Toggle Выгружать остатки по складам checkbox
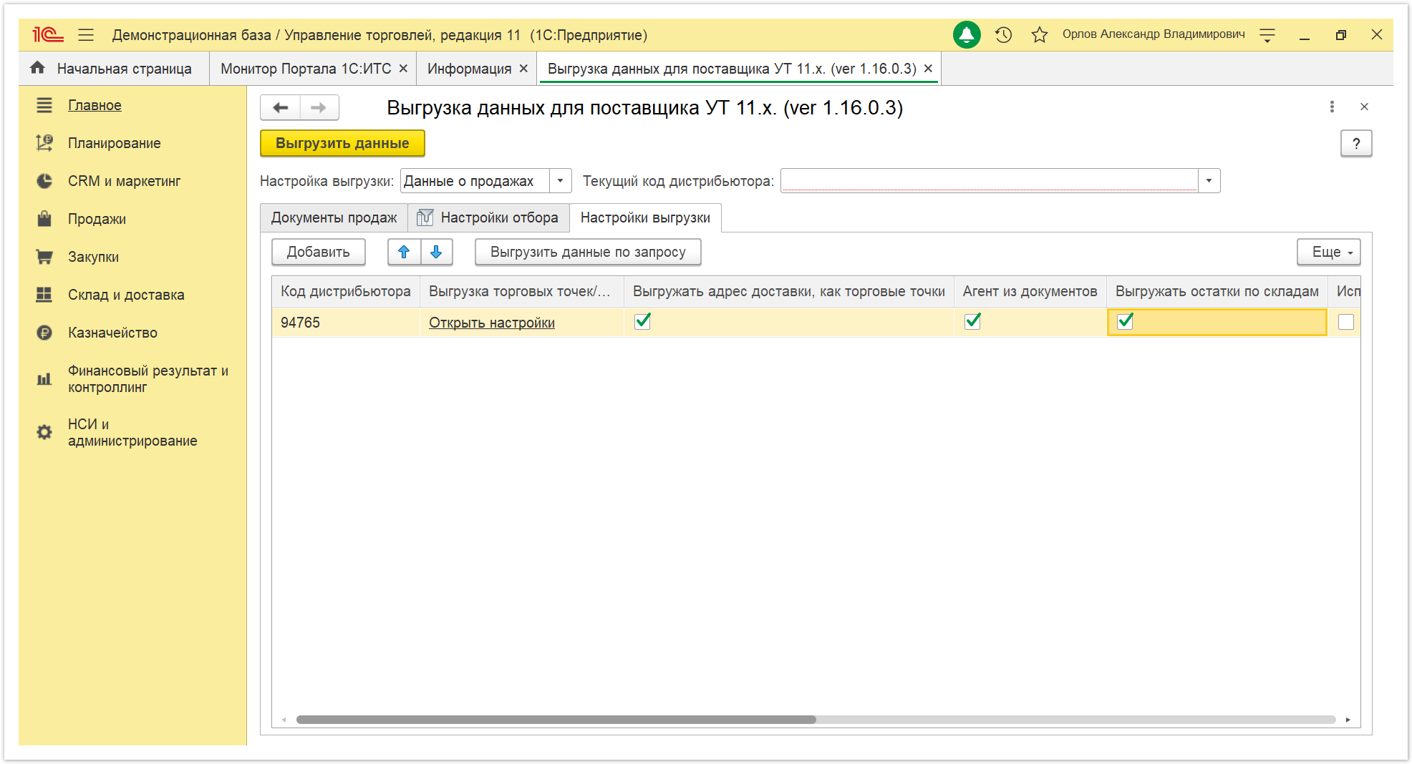The image size is (1412, 764). pyautogui.click(x=1126, y=321)
